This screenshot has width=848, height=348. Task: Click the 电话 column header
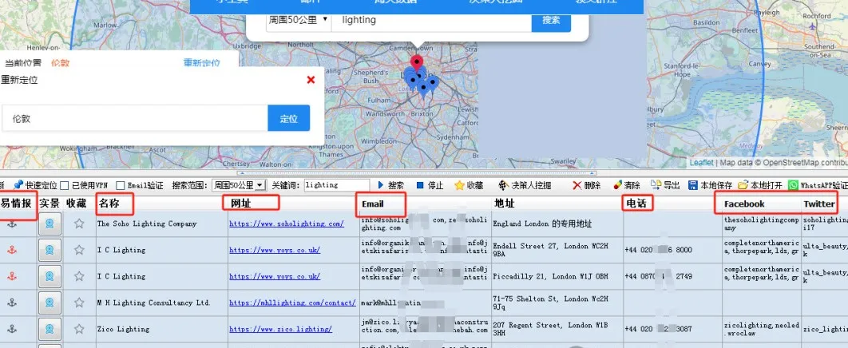(635, 204)
